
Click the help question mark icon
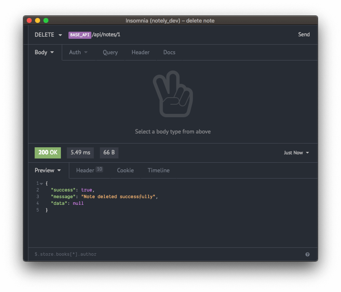pyautogui.click(x=308, y=254)
